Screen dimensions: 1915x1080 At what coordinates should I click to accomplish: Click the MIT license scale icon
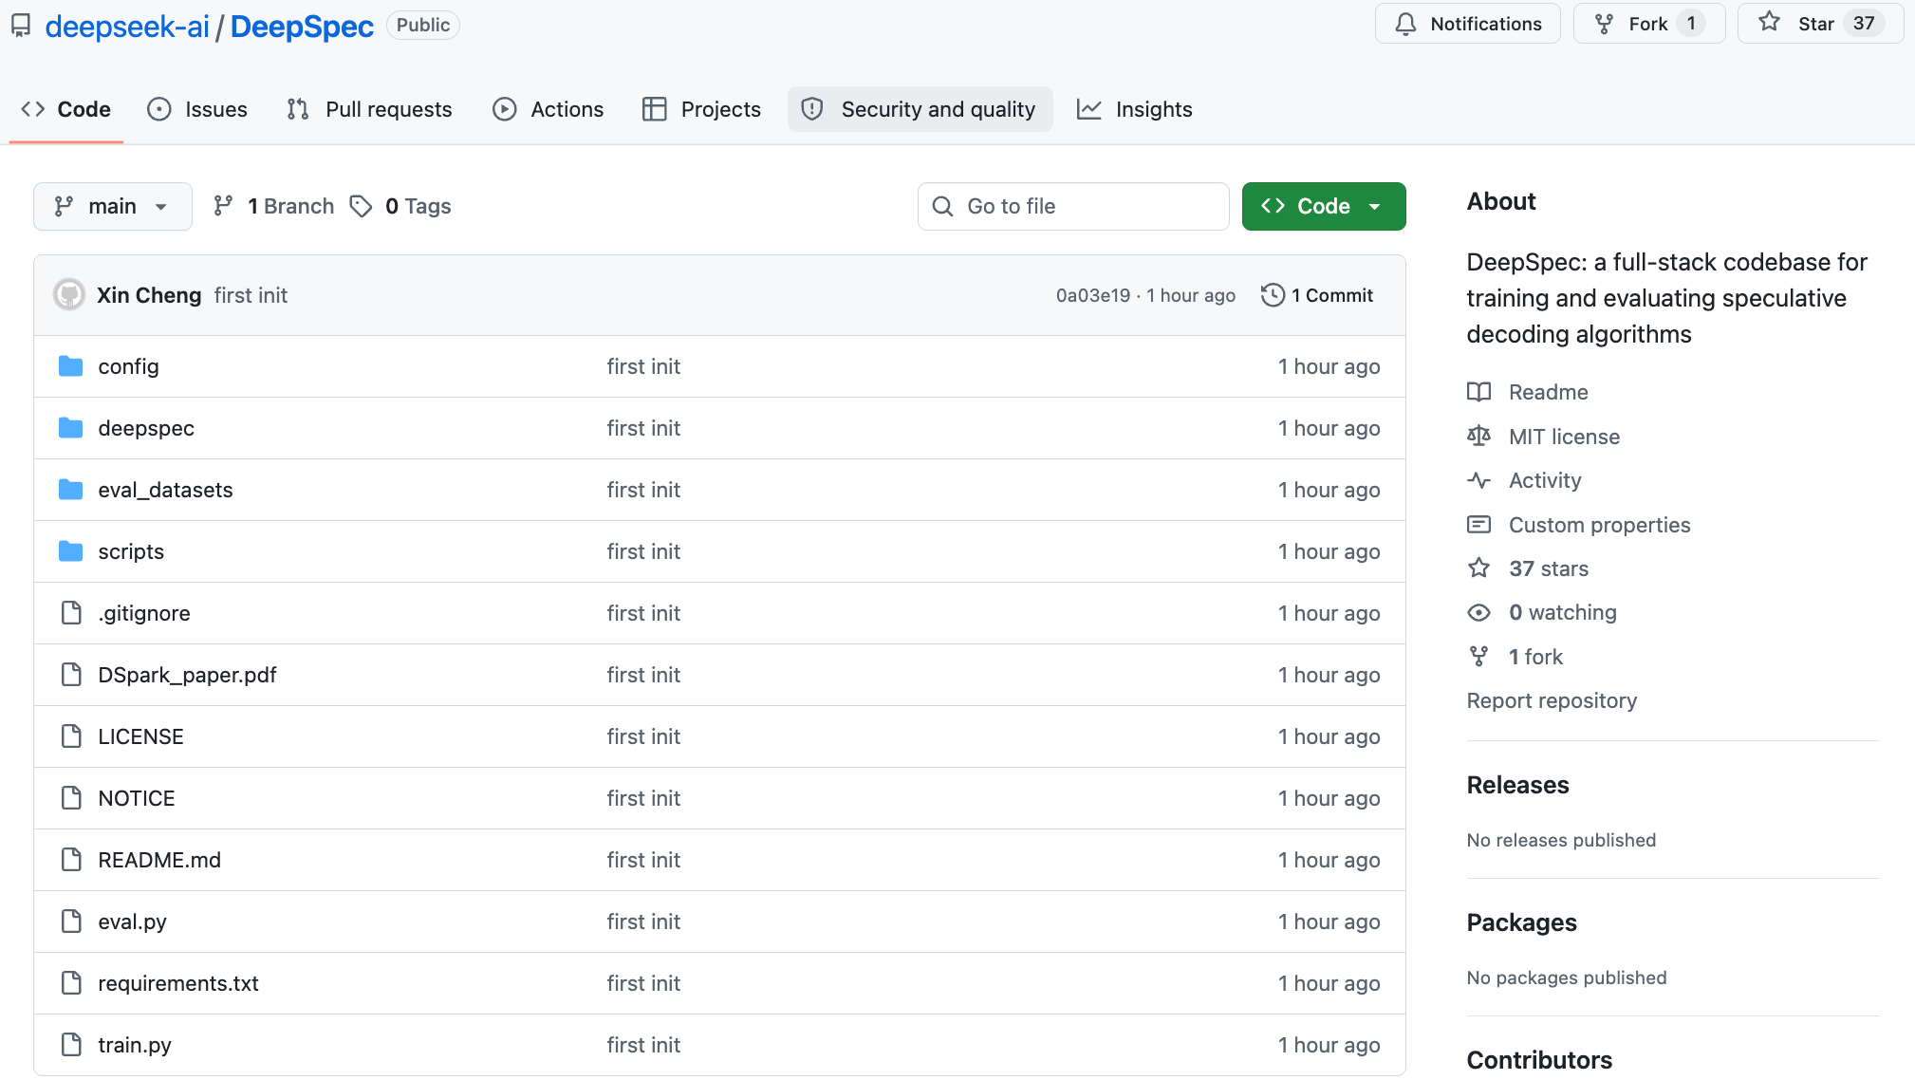(x=1478, y=436)
